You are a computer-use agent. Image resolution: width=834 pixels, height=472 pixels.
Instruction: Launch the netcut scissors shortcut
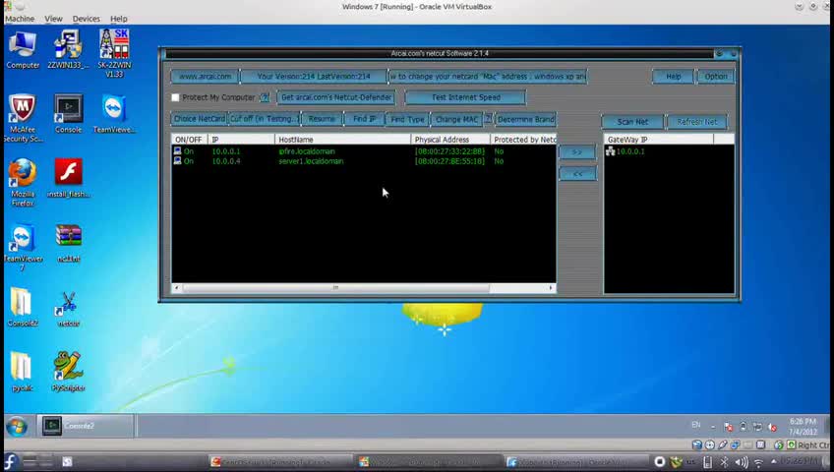(x=68, y=309)
